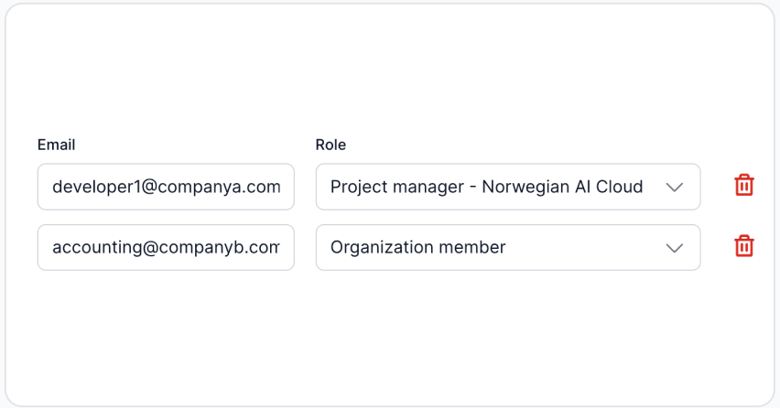
Task: Open the Project manager - Norwegian AI Cloud dropdown
Action: [507, 187]
